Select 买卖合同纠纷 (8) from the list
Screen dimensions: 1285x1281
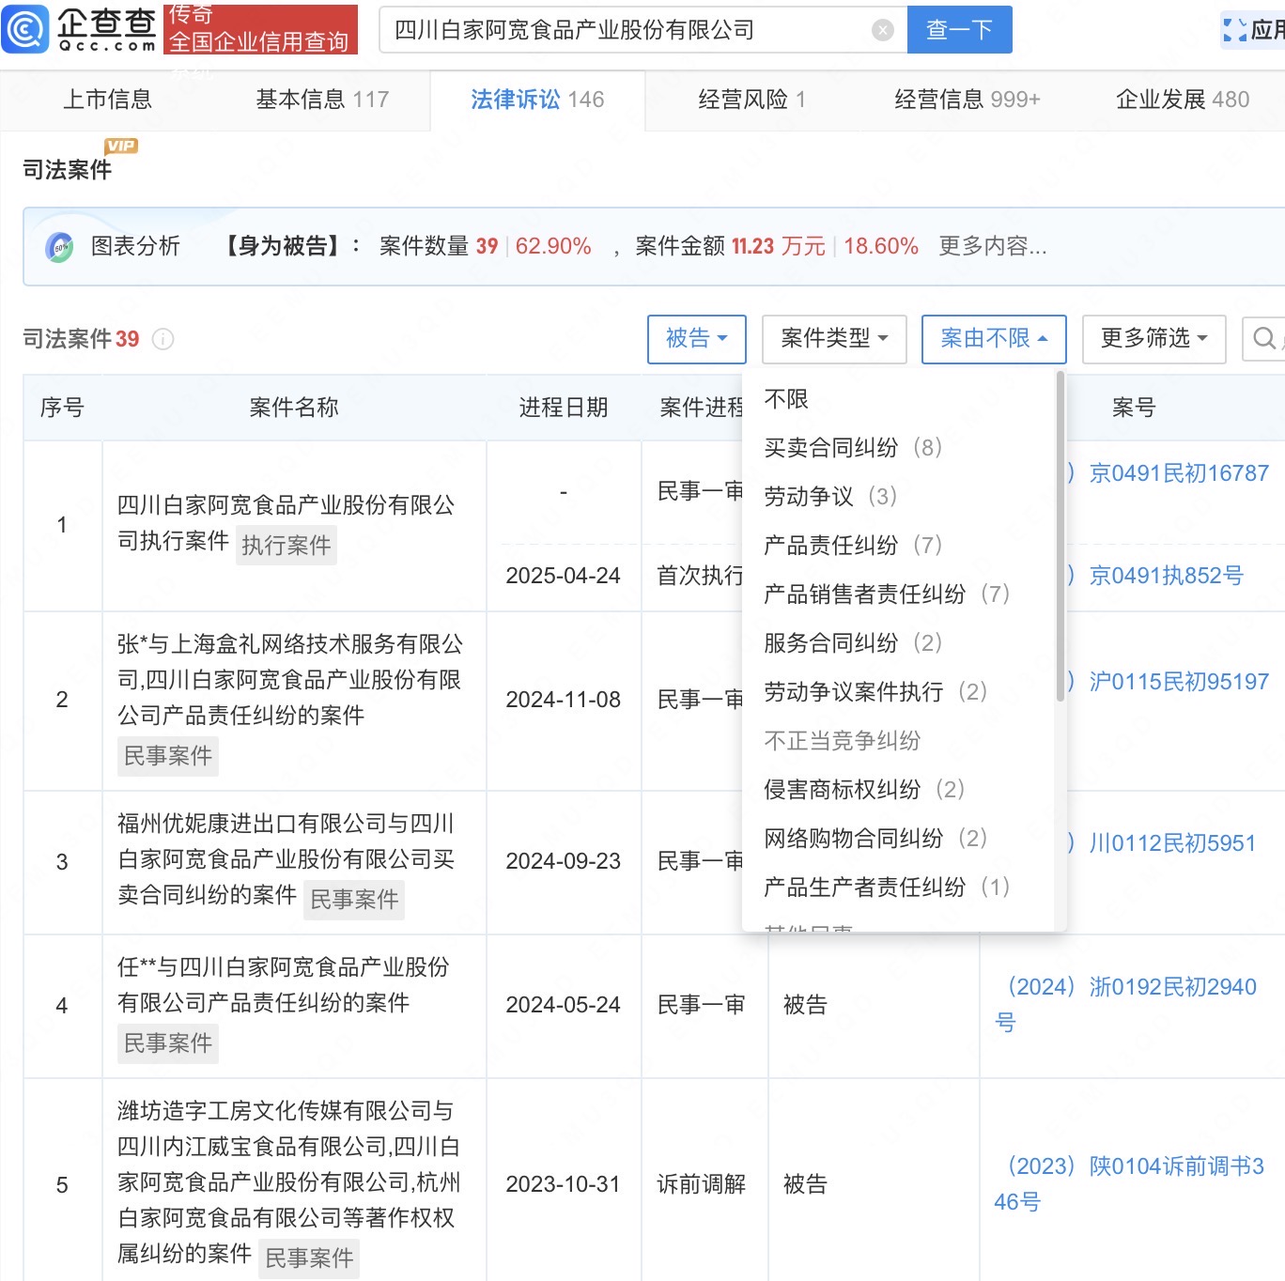pyautogui.click(x=852, y=448)
